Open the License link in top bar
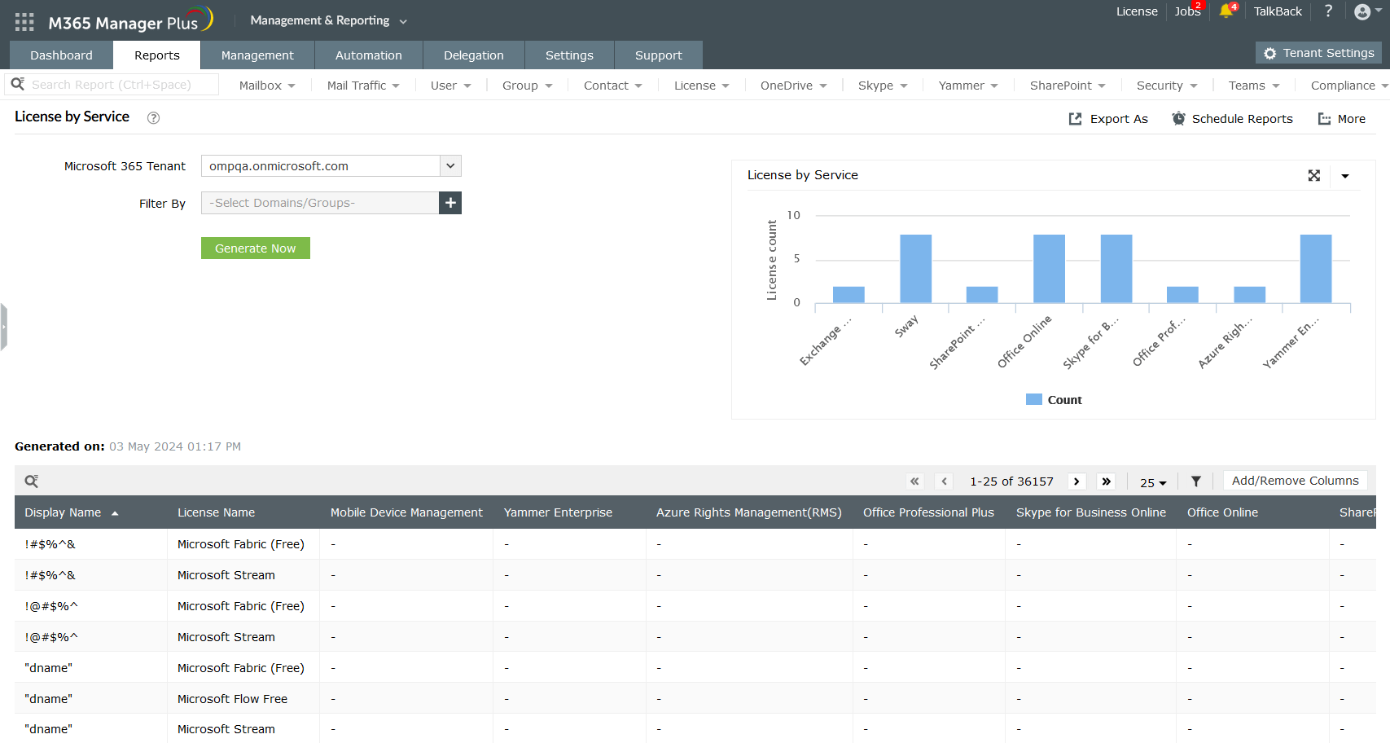This screenshot has width=1390, height=743. 1137,11
